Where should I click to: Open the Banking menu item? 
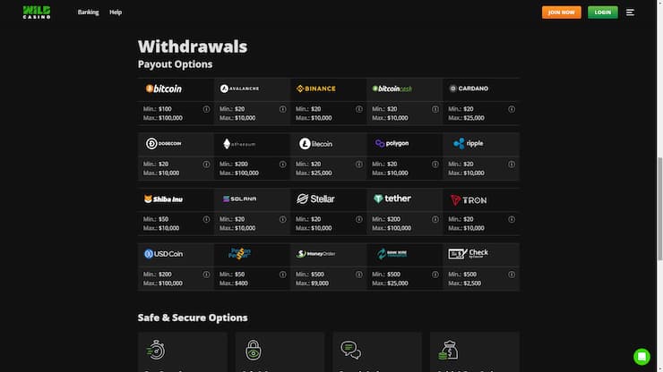click(x=88, y=13)
